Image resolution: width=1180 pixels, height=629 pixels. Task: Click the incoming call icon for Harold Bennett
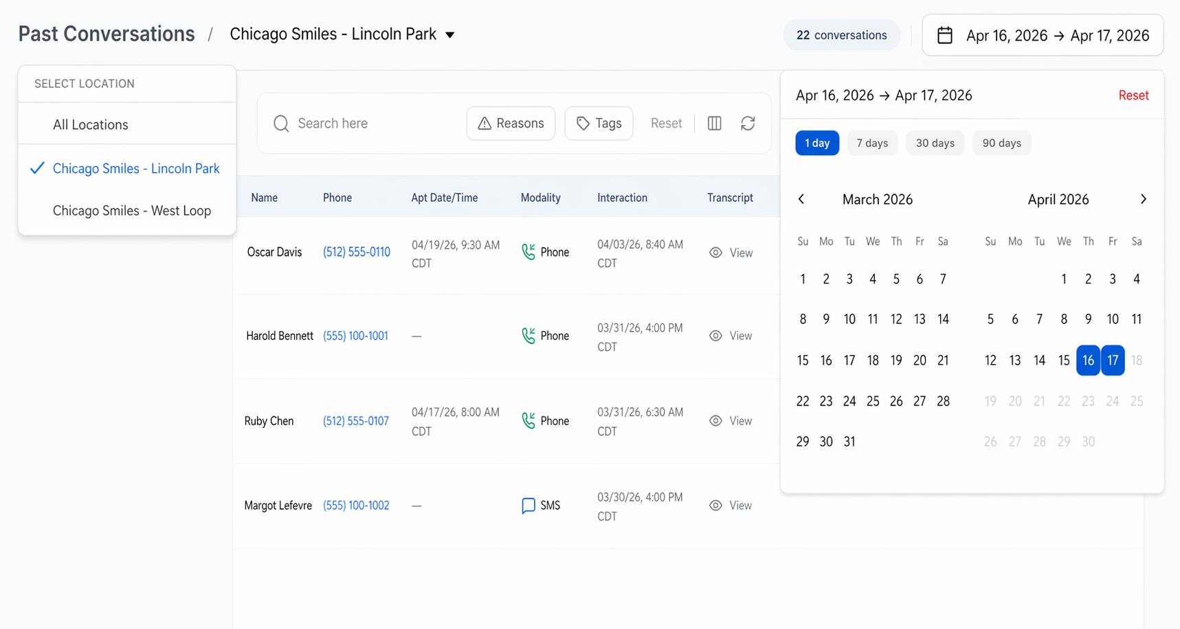[528, 335]
